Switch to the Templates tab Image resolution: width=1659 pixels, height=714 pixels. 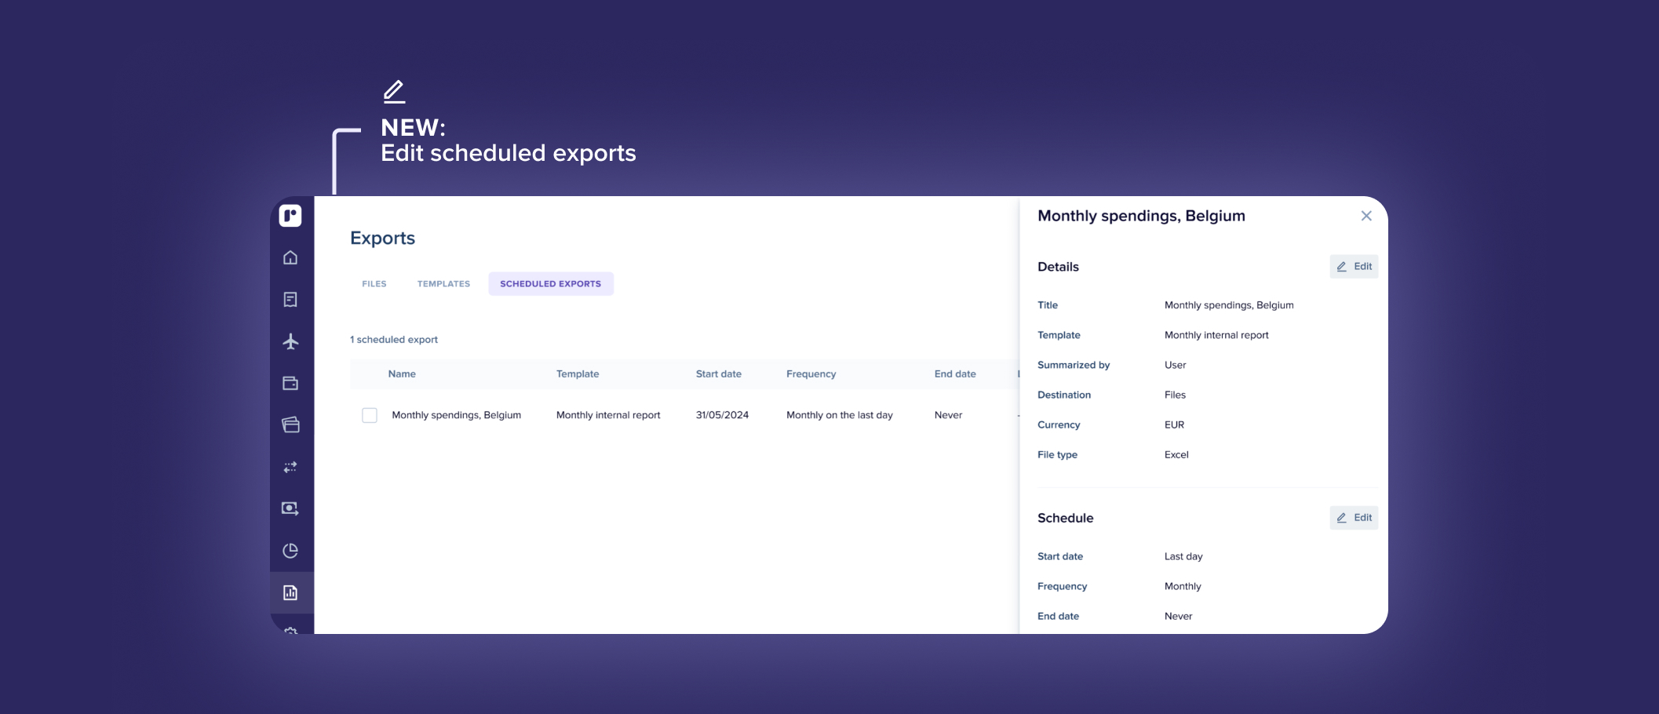pos(443,284)
